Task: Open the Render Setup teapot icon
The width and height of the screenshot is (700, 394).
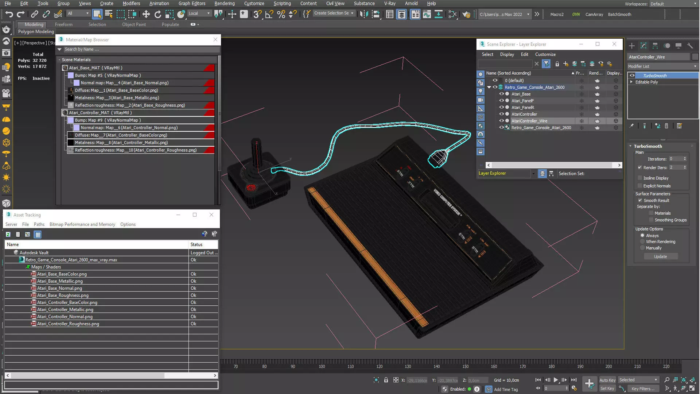Action: coord(466,14)
